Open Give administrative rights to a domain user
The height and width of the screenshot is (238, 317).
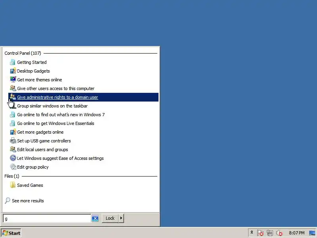click(83, 97)
